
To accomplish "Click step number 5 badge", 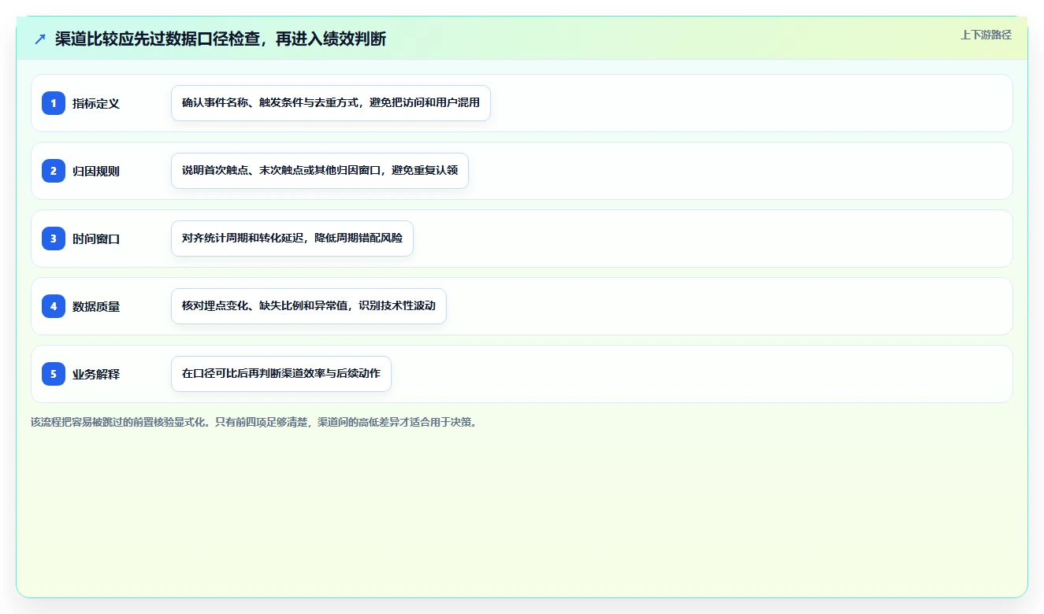I will pyautogui.click(x=54, y=374).
